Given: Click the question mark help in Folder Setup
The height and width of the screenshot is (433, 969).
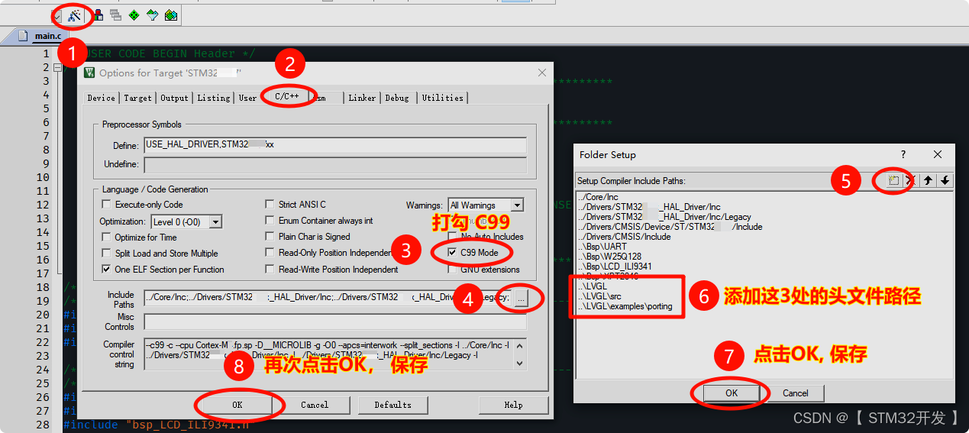Looking at the screenshot, I should point(903,154).
